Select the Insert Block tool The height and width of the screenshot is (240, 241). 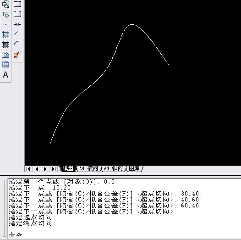[x=5, y=4]
